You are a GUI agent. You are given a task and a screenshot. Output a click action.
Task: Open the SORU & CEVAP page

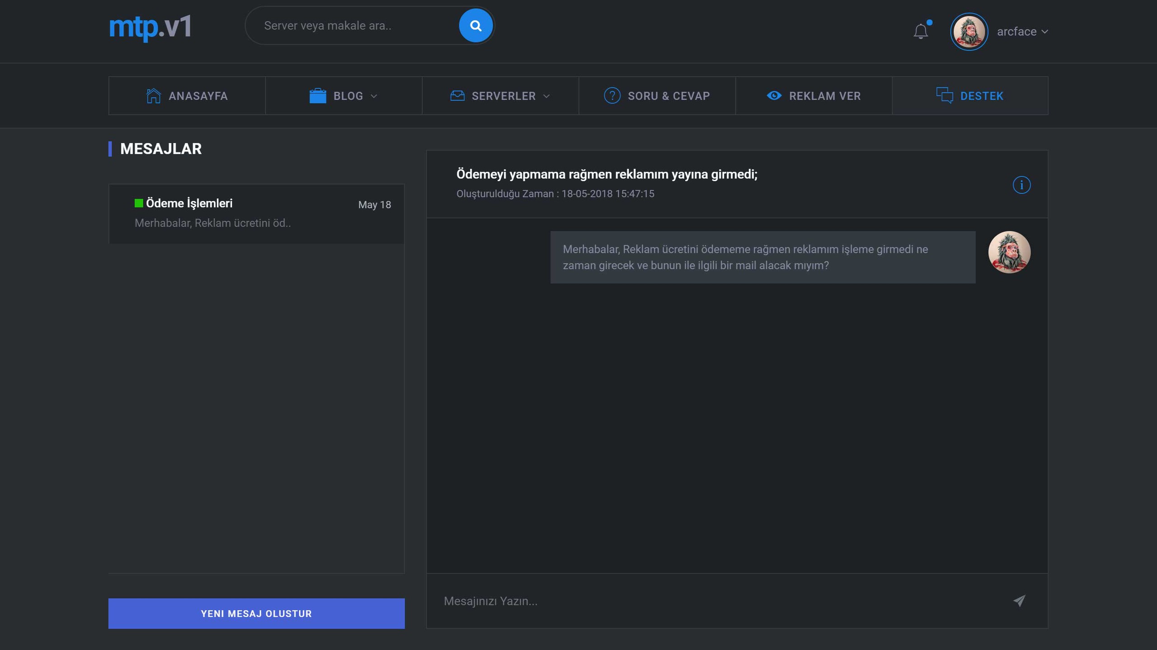657,96
